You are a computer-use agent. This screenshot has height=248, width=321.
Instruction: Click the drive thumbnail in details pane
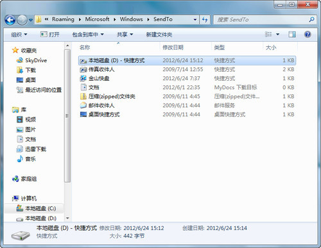tap(21, 235)
